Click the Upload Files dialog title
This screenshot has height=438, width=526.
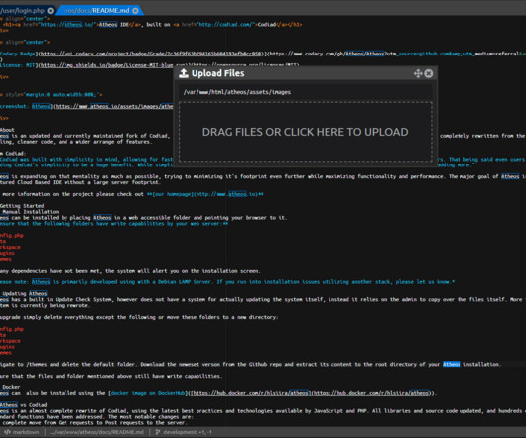217,73
